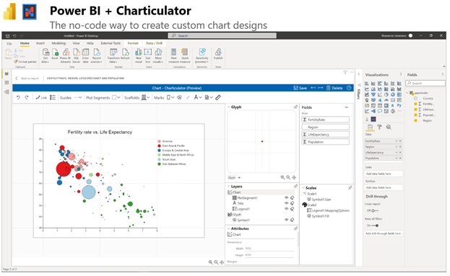Toggle visibility of Legend1 layer
450x276 pixels.
click(286, 209)
